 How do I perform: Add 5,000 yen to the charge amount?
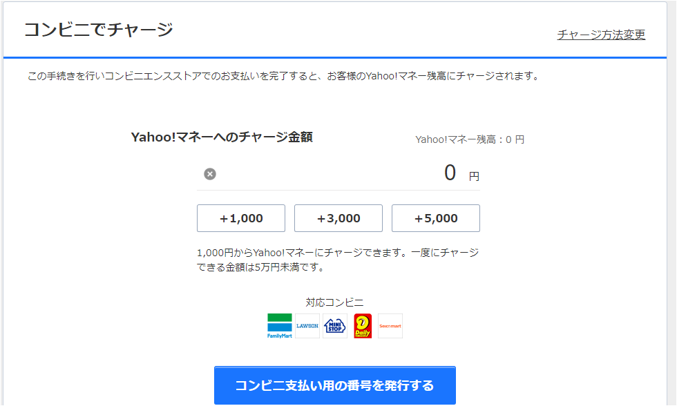[436, 218]
